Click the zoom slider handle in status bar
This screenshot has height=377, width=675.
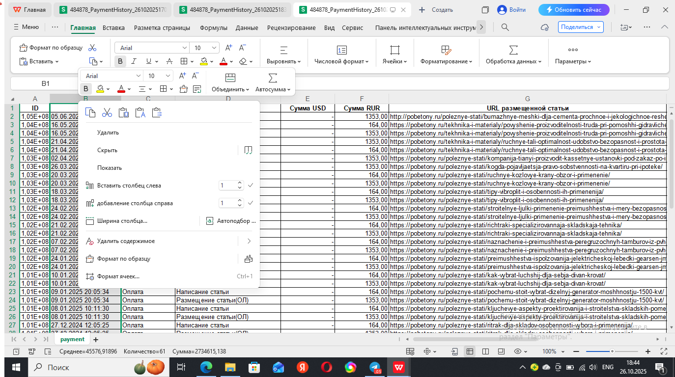(612, 351)
